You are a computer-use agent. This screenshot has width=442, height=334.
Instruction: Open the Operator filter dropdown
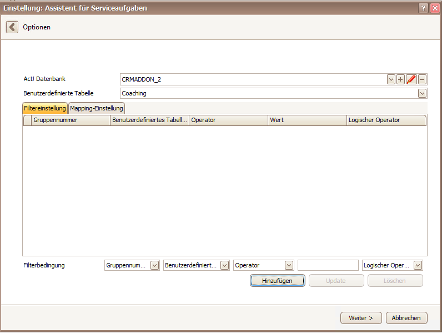pos(289,265)
